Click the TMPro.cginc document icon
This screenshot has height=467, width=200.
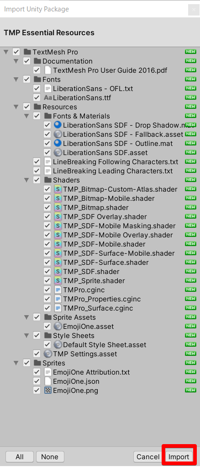coord(58,290)
